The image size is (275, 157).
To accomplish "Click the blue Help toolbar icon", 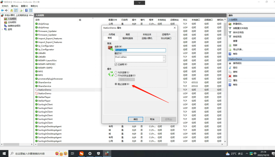I will click(26, 10).
